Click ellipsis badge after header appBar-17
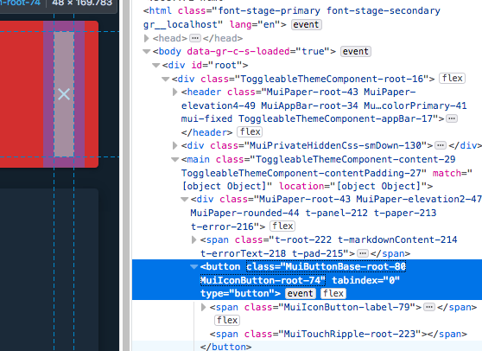This screenshot has height=351, width=482. 452,118
